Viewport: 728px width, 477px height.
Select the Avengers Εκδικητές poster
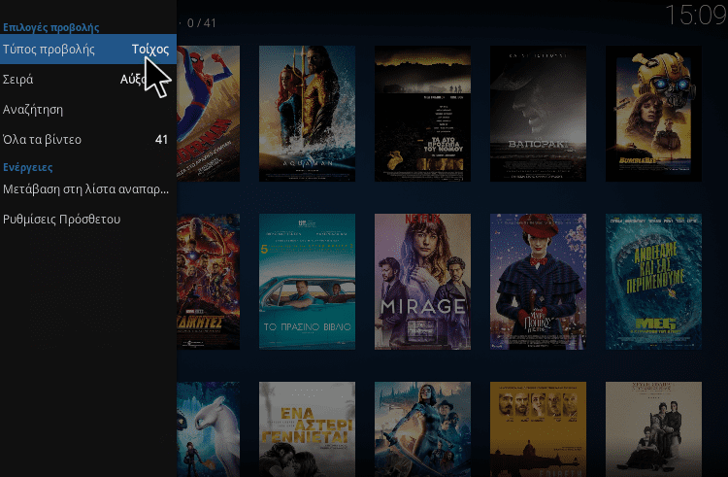click(209, 282)
